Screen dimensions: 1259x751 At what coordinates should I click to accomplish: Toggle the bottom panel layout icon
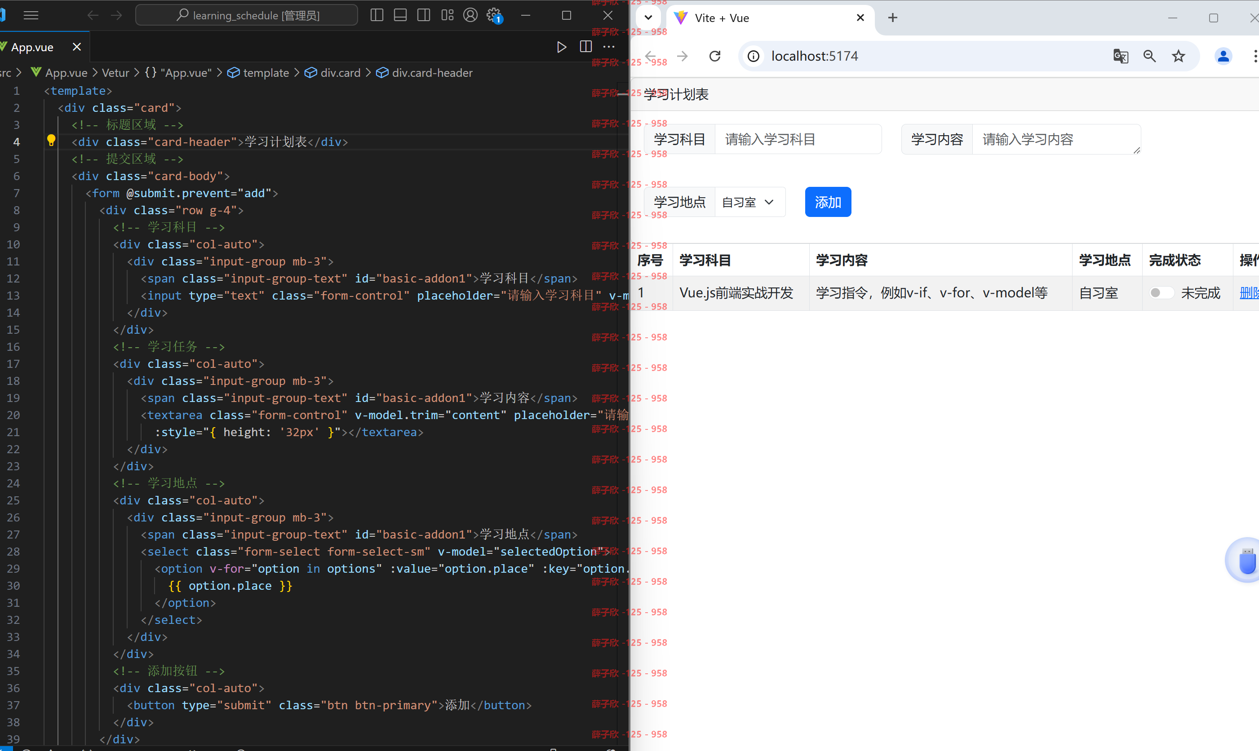click(400, 15)
